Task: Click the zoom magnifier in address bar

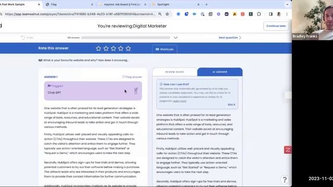Action: tap(160, 14)
